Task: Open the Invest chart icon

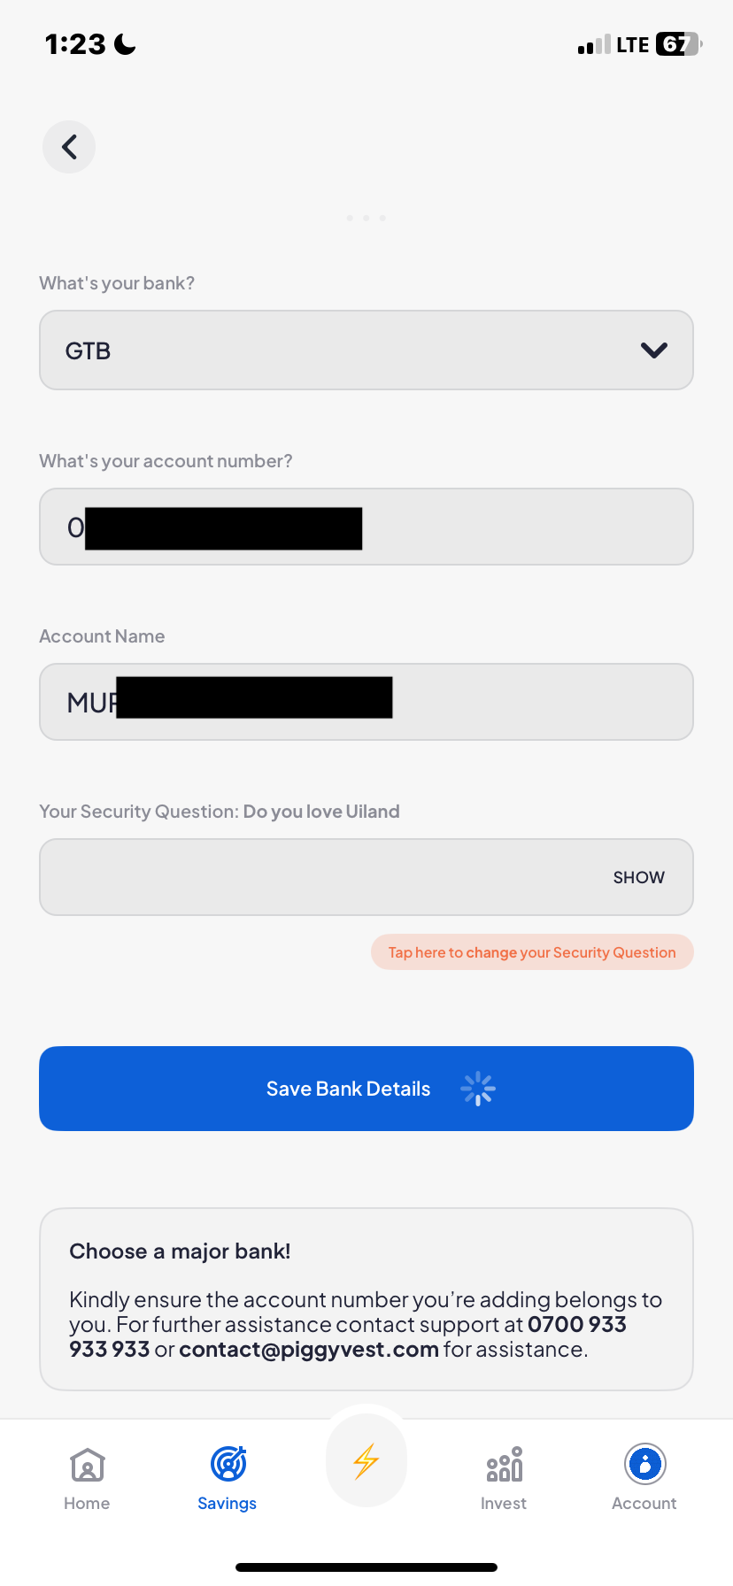Action: click(504, 1465)
